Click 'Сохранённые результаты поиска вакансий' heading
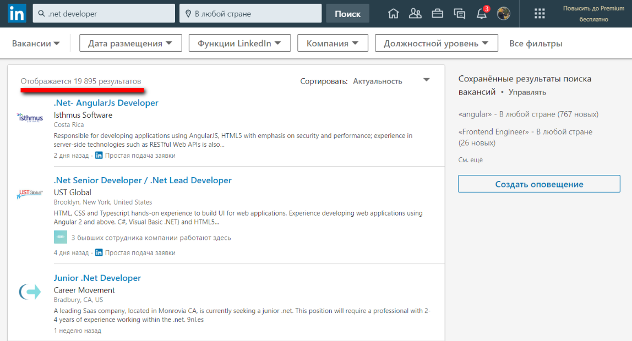632x341 pixels. coord(525,85)
